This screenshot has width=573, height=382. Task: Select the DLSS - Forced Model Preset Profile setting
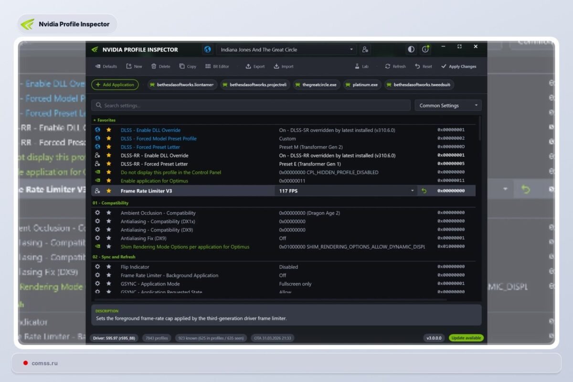[x=159, y=138]
